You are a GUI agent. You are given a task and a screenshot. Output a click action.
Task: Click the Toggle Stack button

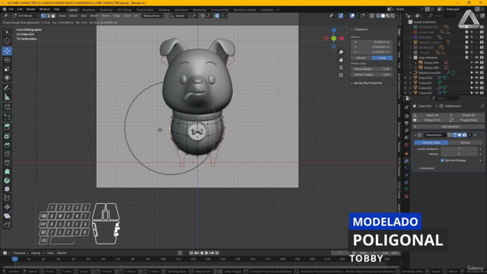(469, 120)
